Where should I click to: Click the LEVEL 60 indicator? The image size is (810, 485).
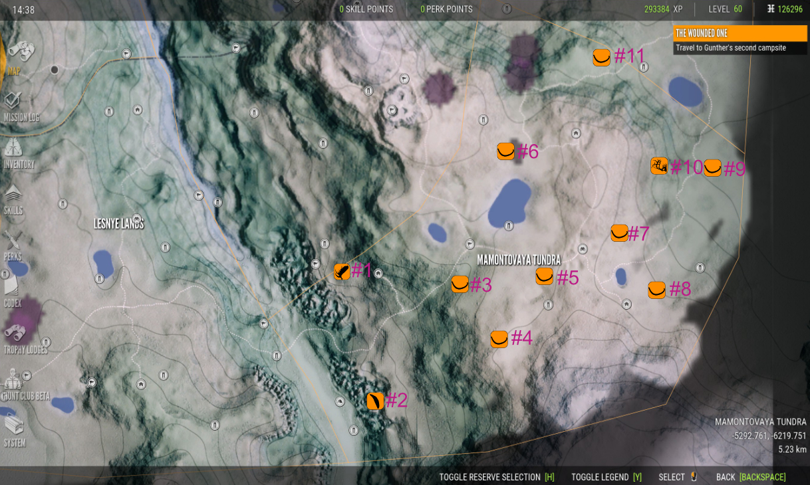point(726,9)
